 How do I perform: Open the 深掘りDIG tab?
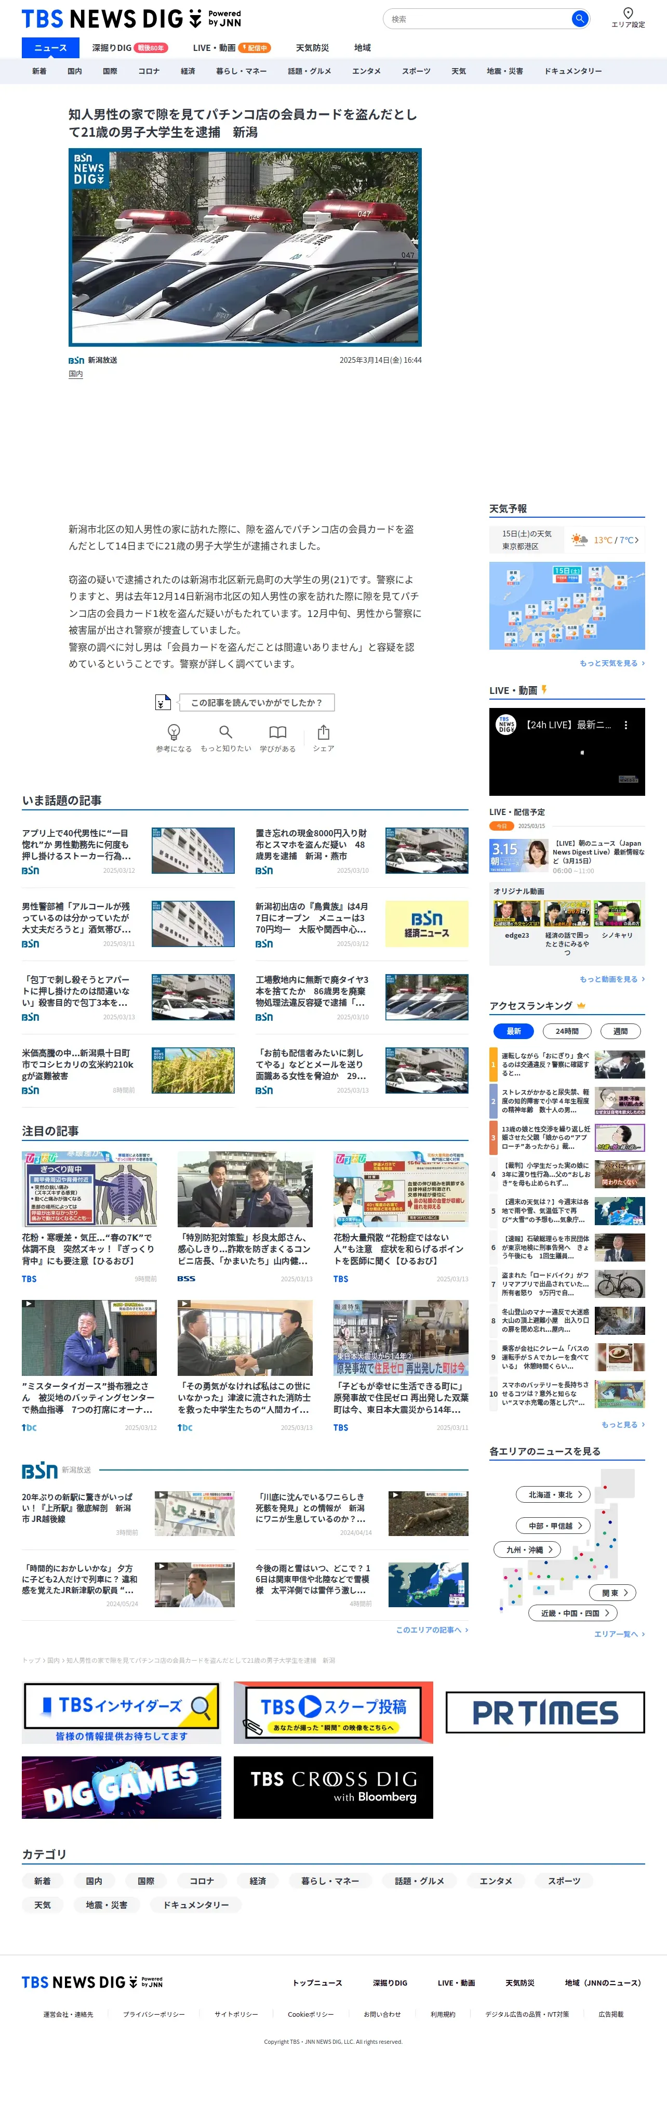[130, 48]
